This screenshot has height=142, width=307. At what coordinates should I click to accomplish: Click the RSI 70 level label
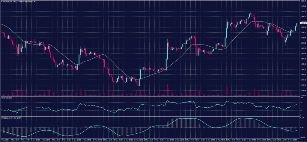[301, 102]
